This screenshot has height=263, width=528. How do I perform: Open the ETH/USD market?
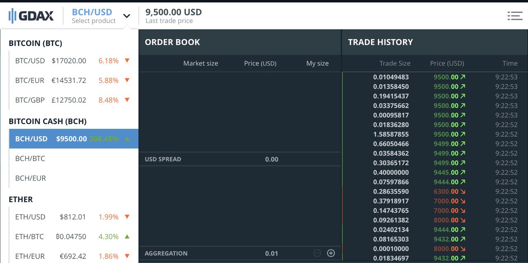tap(74, 217)
